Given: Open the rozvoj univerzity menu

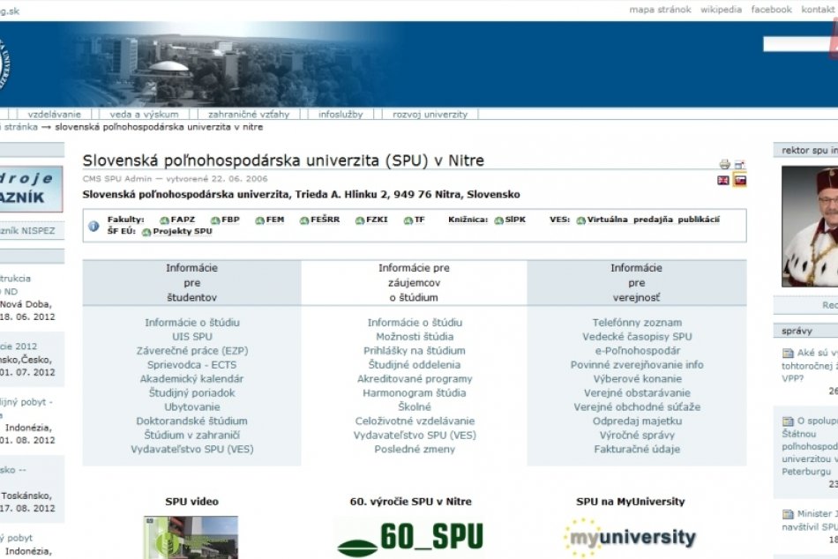Looking at the screenshot, I should [x=430, y=114].
